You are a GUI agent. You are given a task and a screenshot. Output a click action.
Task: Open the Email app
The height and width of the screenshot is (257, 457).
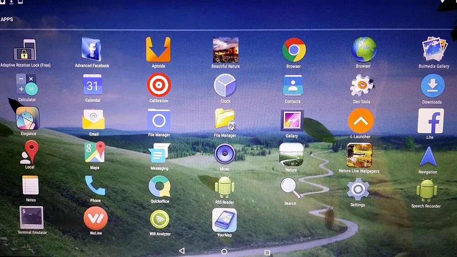pyautogui.click(x=93, y=119)
